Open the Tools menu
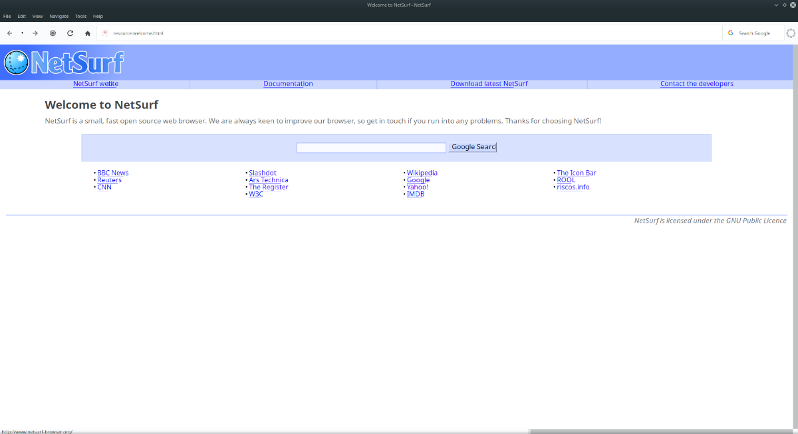 (80, 16)
